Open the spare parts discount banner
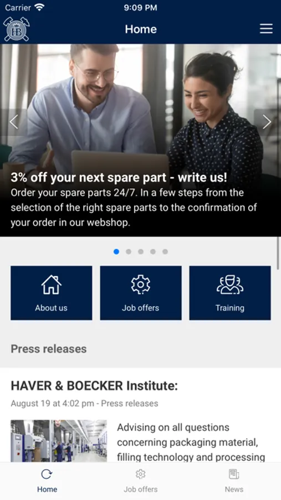 pyautogui.click(x=140, y=141)
